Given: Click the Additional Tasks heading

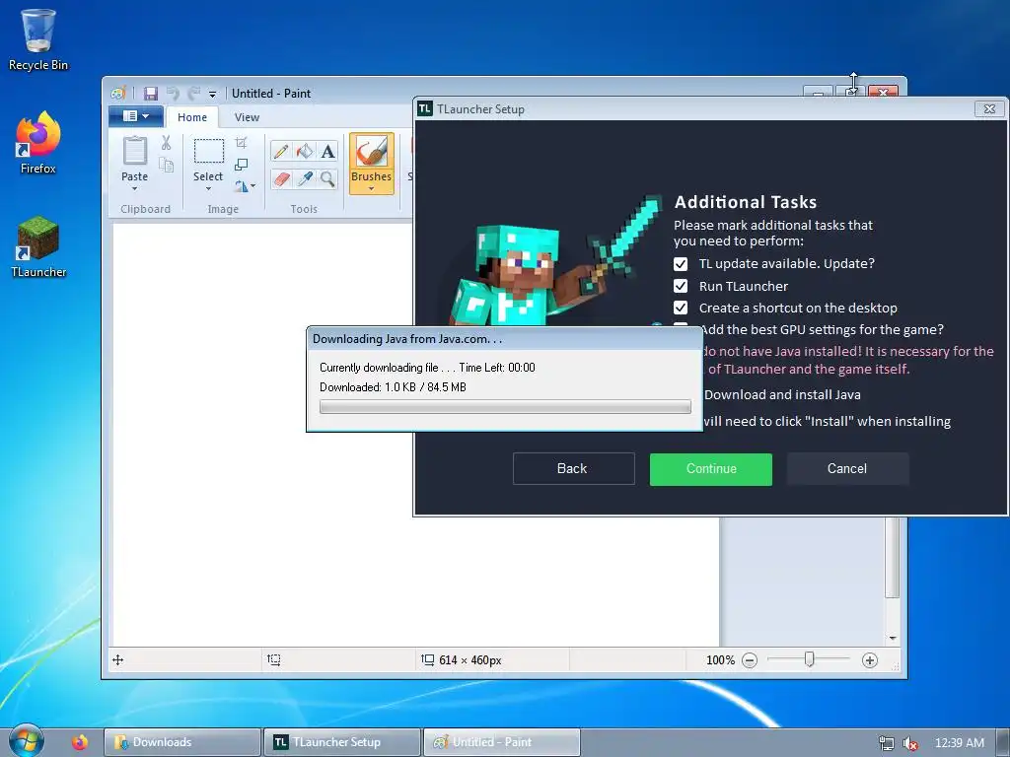Looking at the screenshot, I should pyautogui.click(x=746, y=202).
